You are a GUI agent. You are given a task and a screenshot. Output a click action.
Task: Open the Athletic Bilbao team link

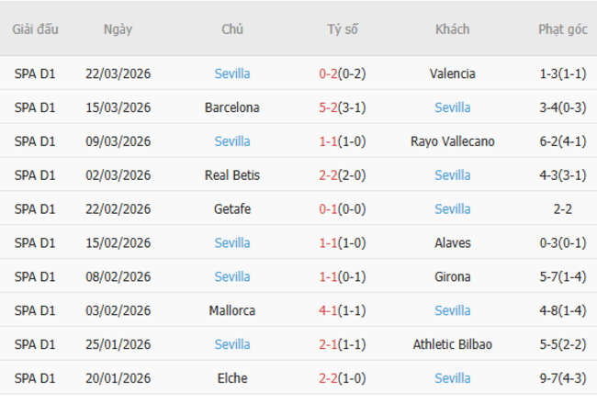tap(452, 345)
